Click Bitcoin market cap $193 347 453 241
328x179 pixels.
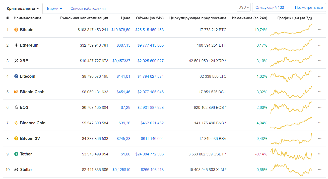(x=93, y=30)
